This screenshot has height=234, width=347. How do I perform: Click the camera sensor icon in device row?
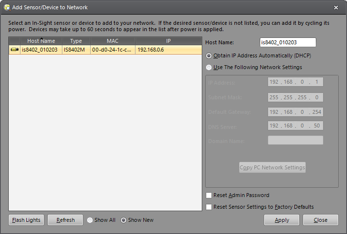tap(14, 50)
